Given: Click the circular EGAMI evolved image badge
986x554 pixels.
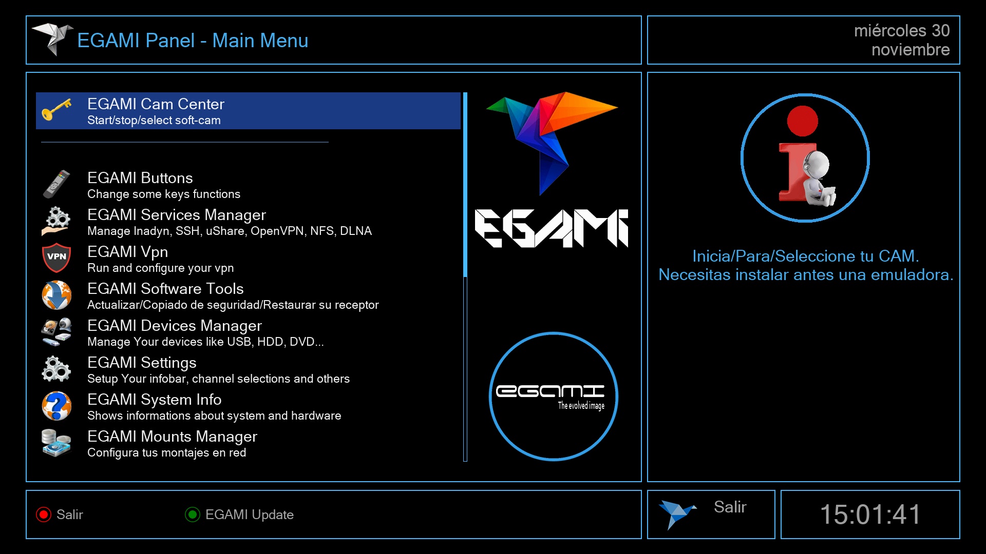Looking at the screenshot, I should click(x=553, y=397).
